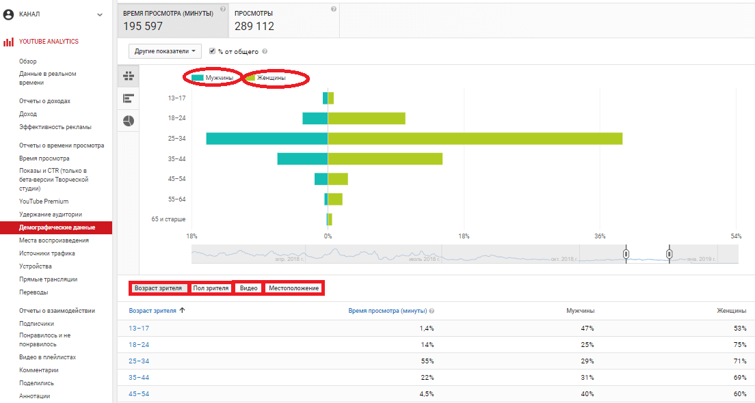The height and width of the screenshot is (403, 755).
Task: Open the Другие показатели dropdown
Action: [165, 51]
